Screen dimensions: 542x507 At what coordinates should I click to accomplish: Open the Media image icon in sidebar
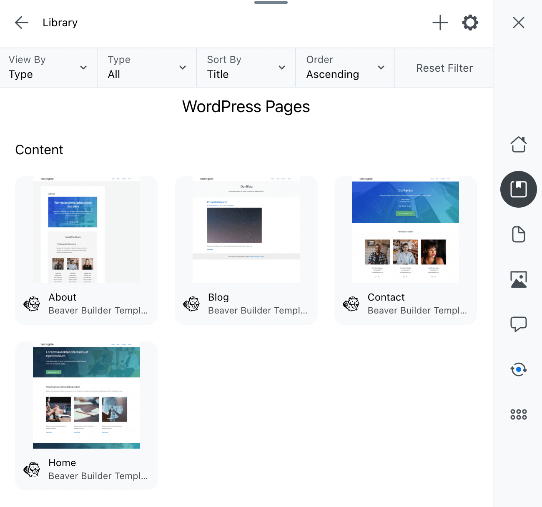[518, 279]
